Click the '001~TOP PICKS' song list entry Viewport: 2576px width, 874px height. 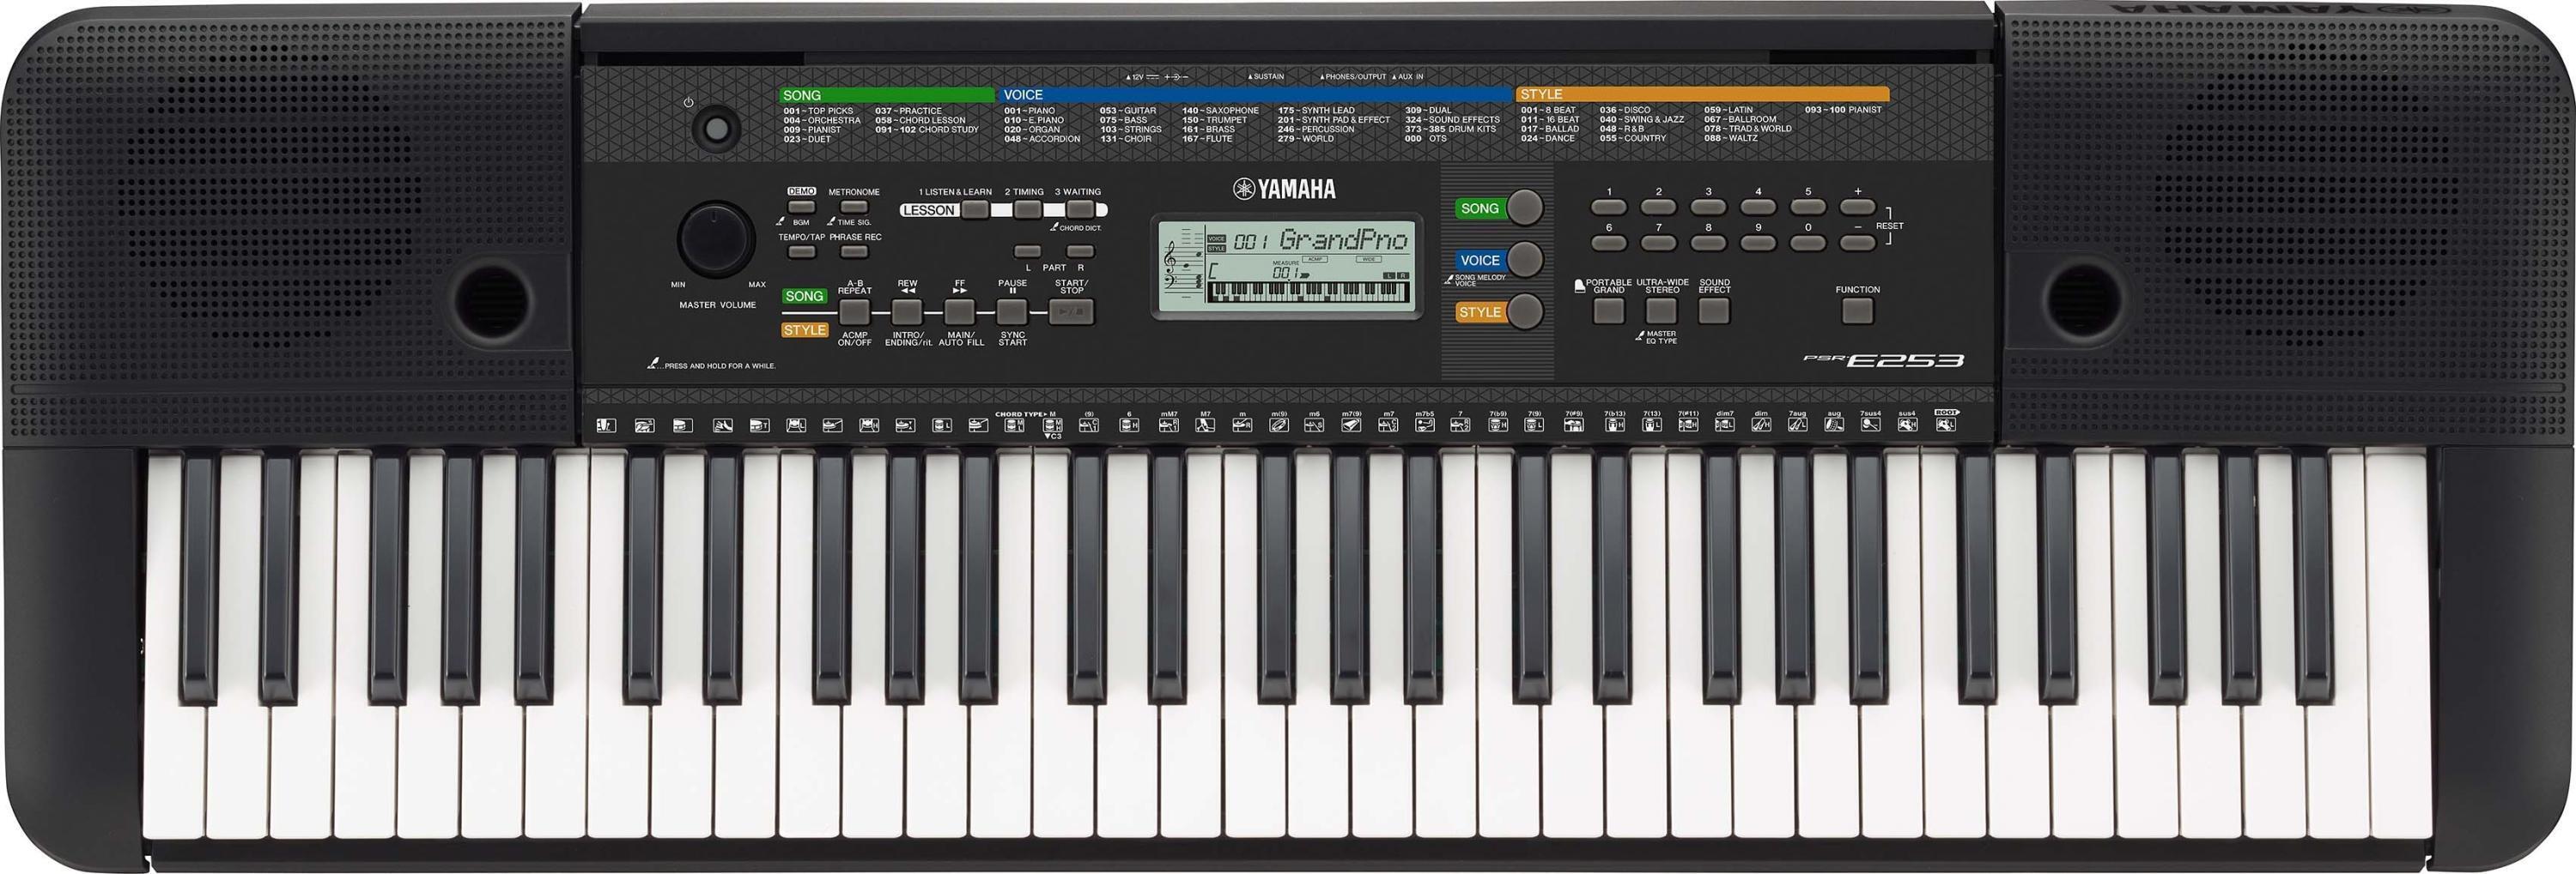[818, 111]
